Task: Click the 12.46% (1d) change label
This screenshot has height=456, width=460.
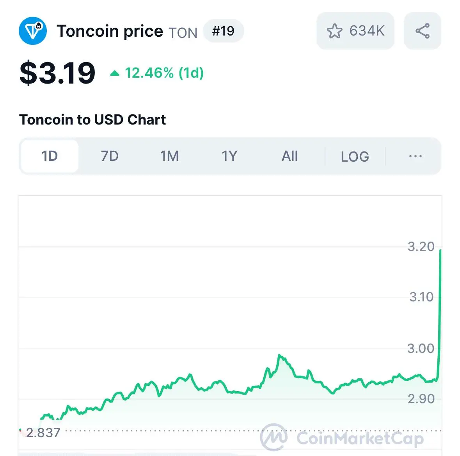Action: coord(164,73)
